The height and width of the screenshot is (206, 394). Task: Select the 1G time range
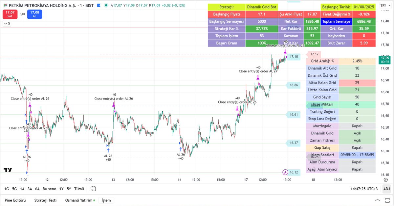7,189
